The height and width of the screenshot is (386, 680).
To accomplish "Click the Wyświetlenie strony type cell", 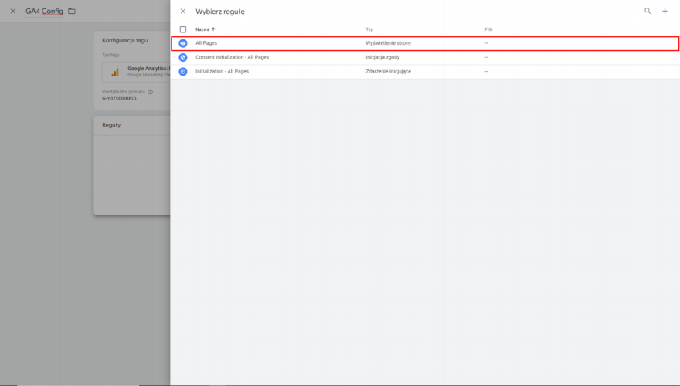I will [x=388, y=43].
